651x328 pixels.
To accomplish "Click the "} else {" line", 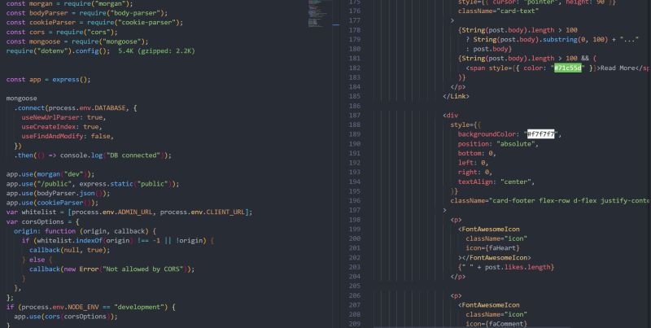I will (37, 260).
